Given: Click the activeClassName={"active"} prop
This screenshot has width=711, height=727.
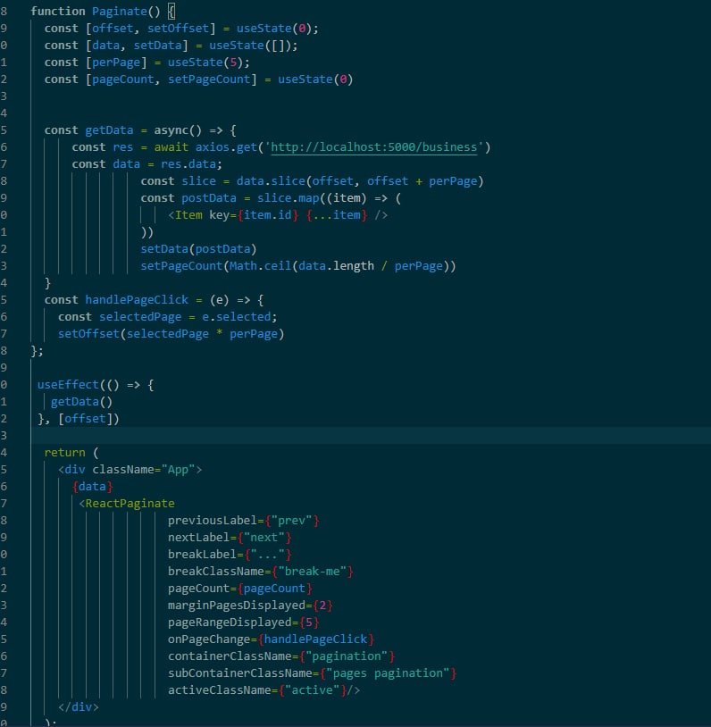Looking at the screenshot, I should [x=257, y=690].
